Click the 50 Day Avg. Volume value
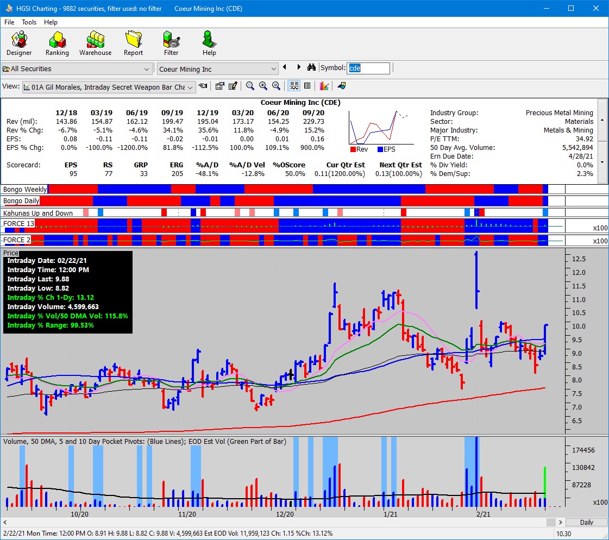This screenshot has height=540, width=609. [x=577, y=148]
